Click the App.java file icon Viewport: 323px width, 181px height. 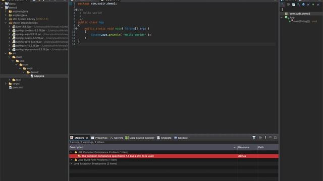pos(32,76)
